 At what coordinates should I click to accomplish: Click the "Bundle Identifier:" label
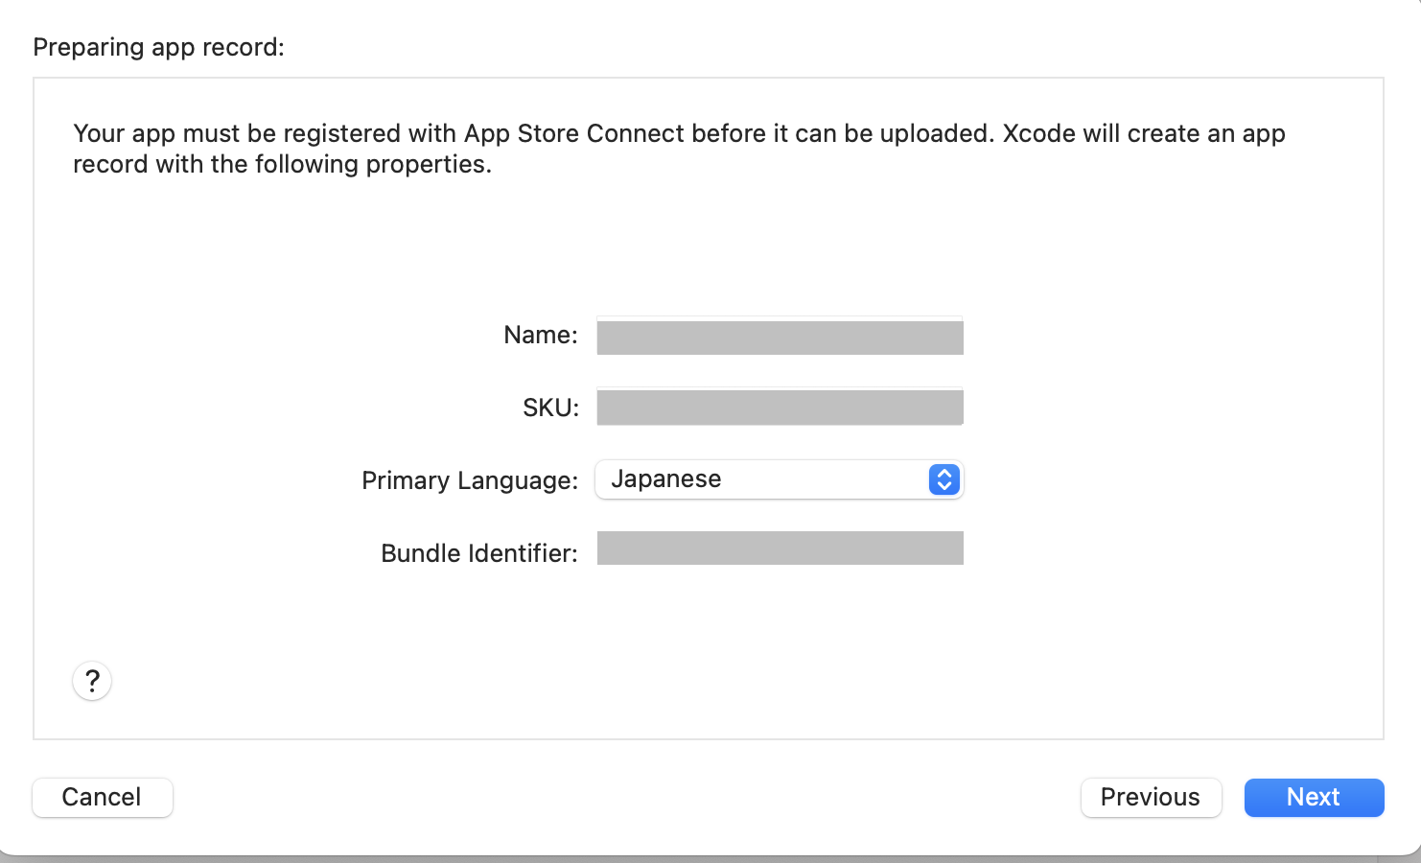click(x=479, y=553)
